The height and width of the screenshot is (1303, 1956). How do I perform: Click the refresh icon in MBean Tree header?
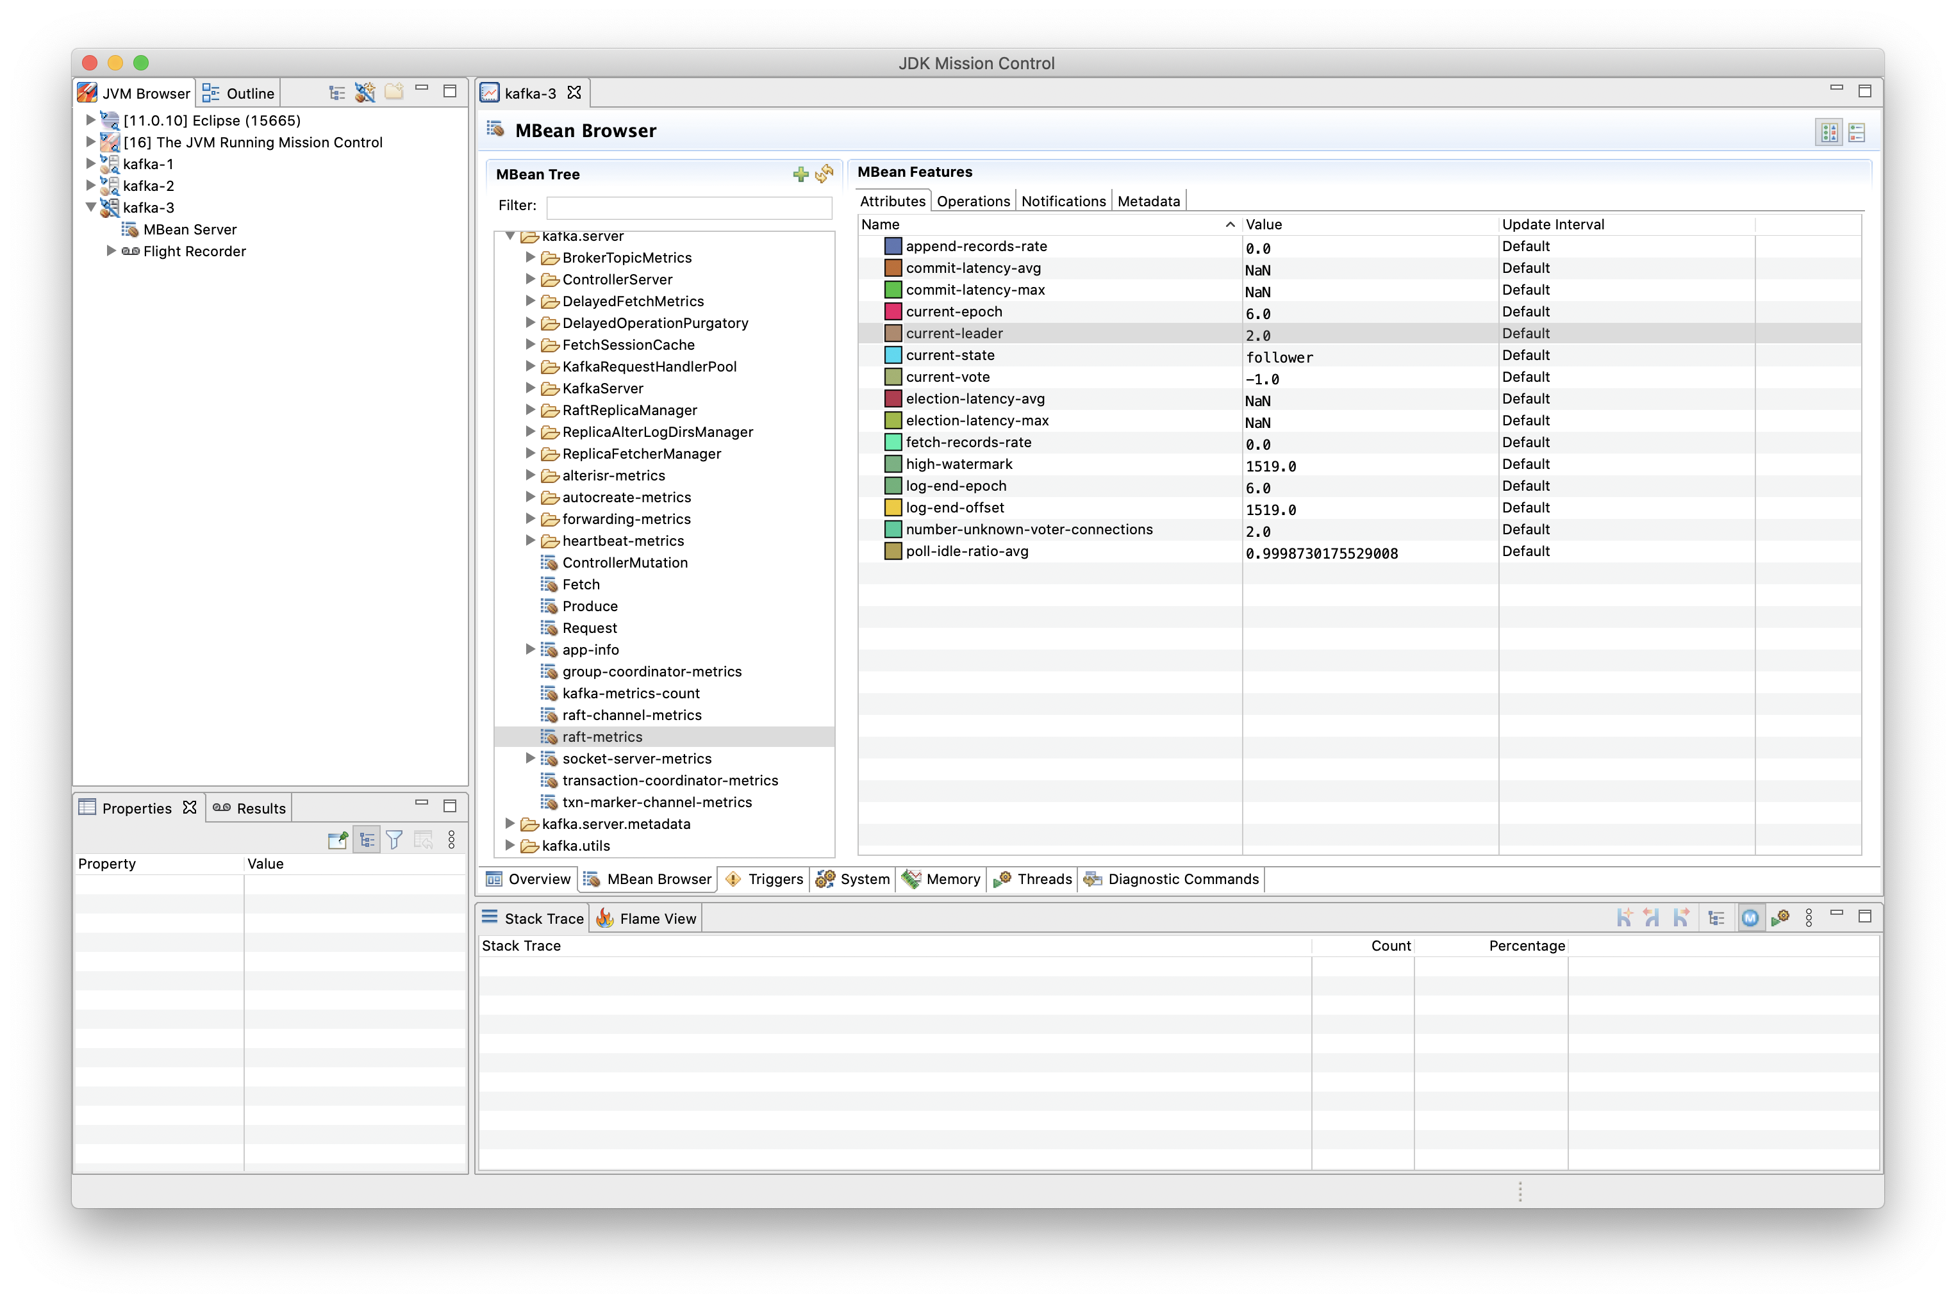pyautogui.click(x=825, y=174)
